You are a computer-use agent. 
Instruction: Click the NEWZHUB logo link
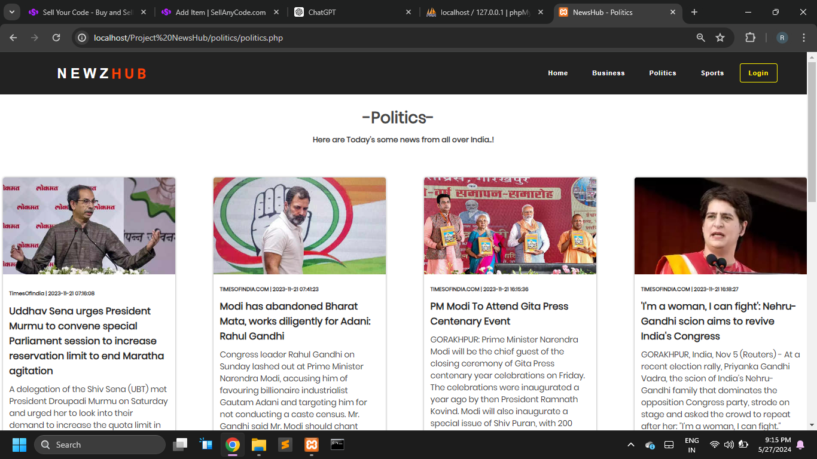tap(102, 74)
